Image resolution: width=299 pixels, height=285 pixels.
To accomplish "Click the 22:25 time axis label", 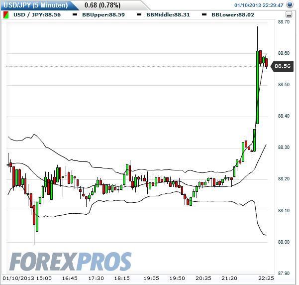I will [x=266, y=279].
